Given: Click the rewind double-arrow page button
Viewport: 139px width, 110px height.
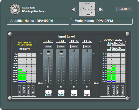Looking at the screenshot, I should (74, 9).
